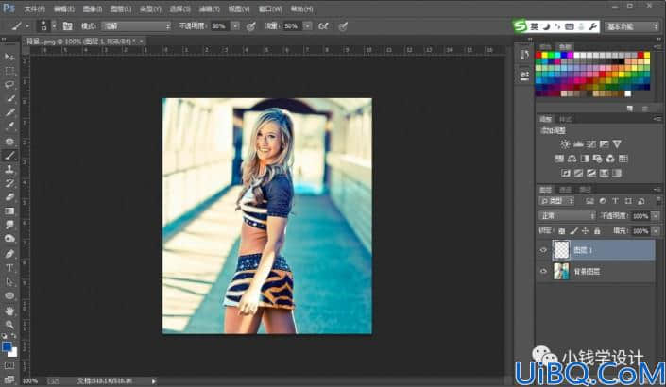Screen dimensions: 666x387
Task: Open the layer filter 类型 dropdown
Action: click(x=556, y=201)
